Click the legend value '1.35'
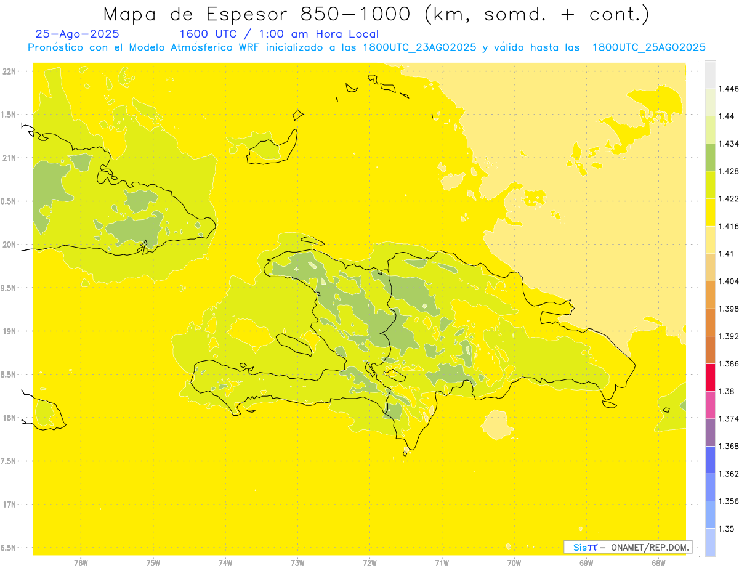This screenshot has height=571, width=739. [x=726, y=528]
